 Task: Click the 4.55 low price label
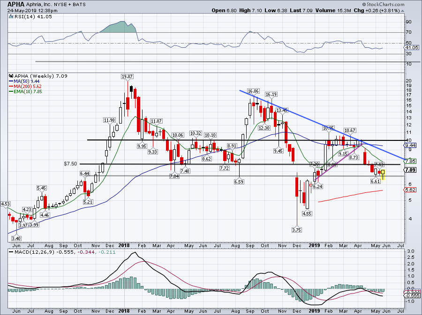307,214
